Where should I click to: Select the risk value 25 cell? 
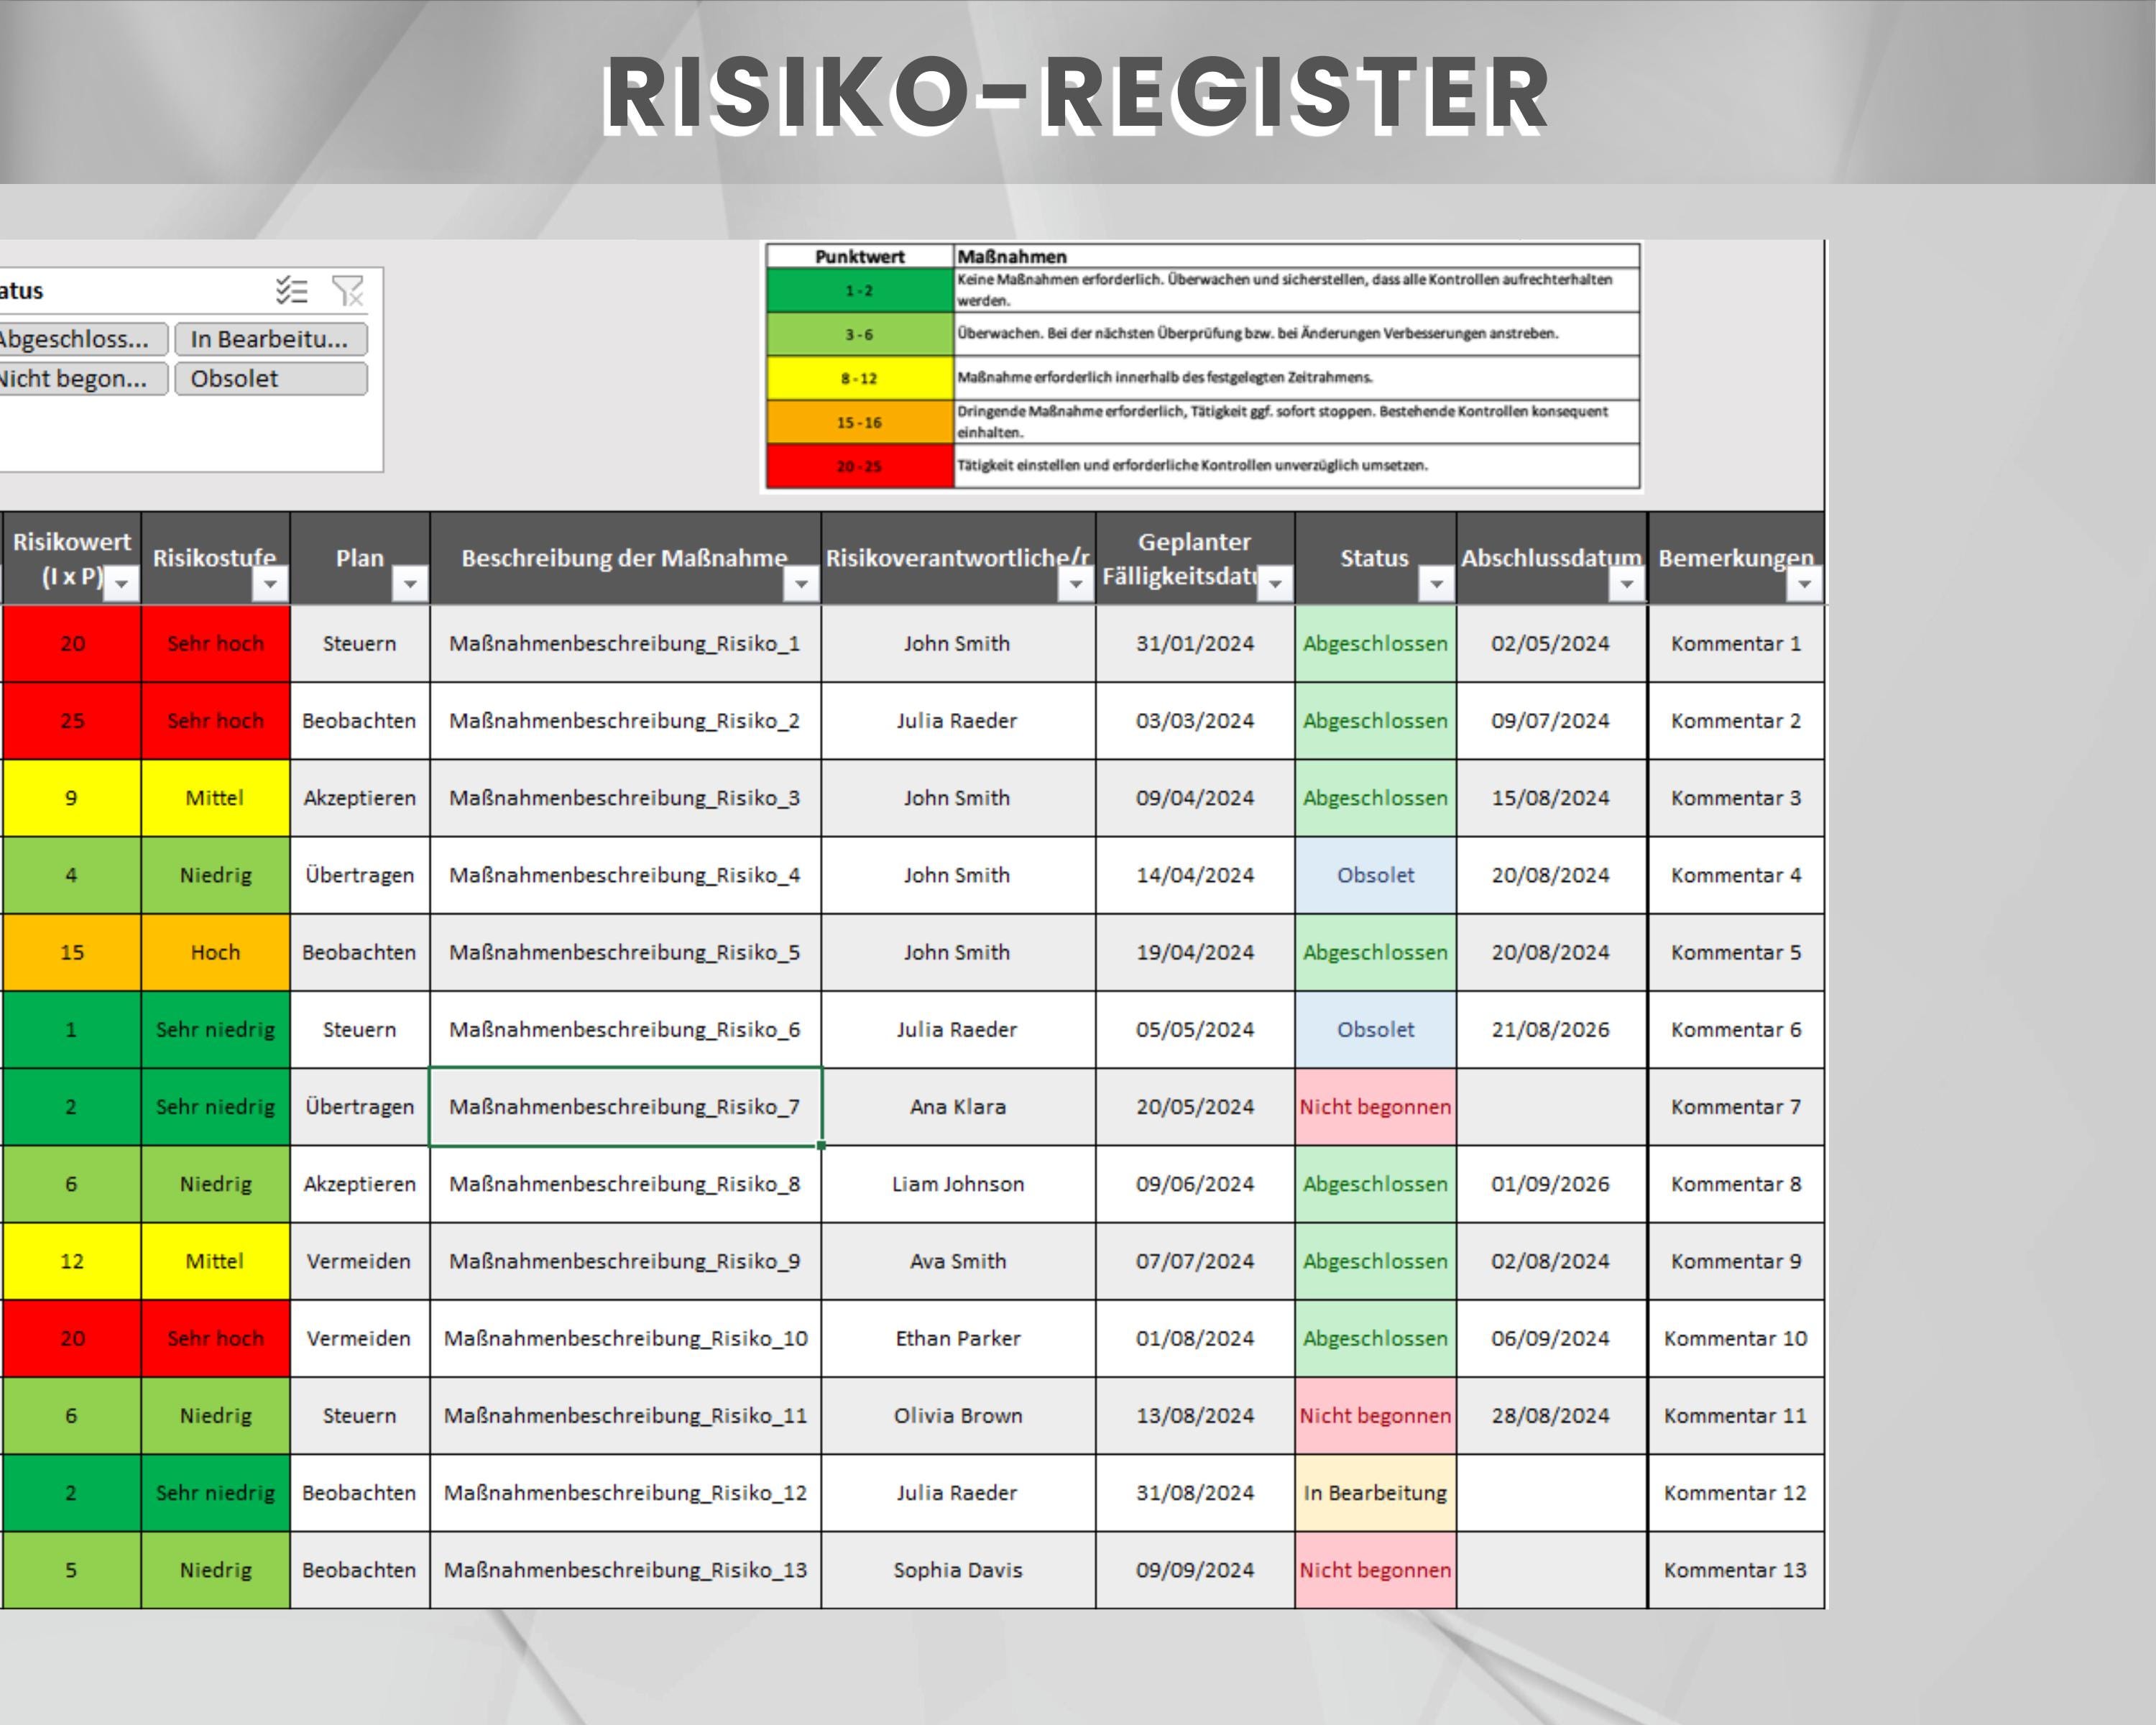(72, 721)
